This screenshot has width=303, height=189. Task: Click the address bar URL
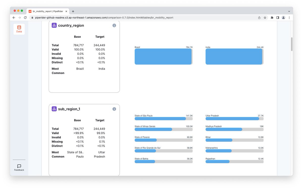point(104,18)
